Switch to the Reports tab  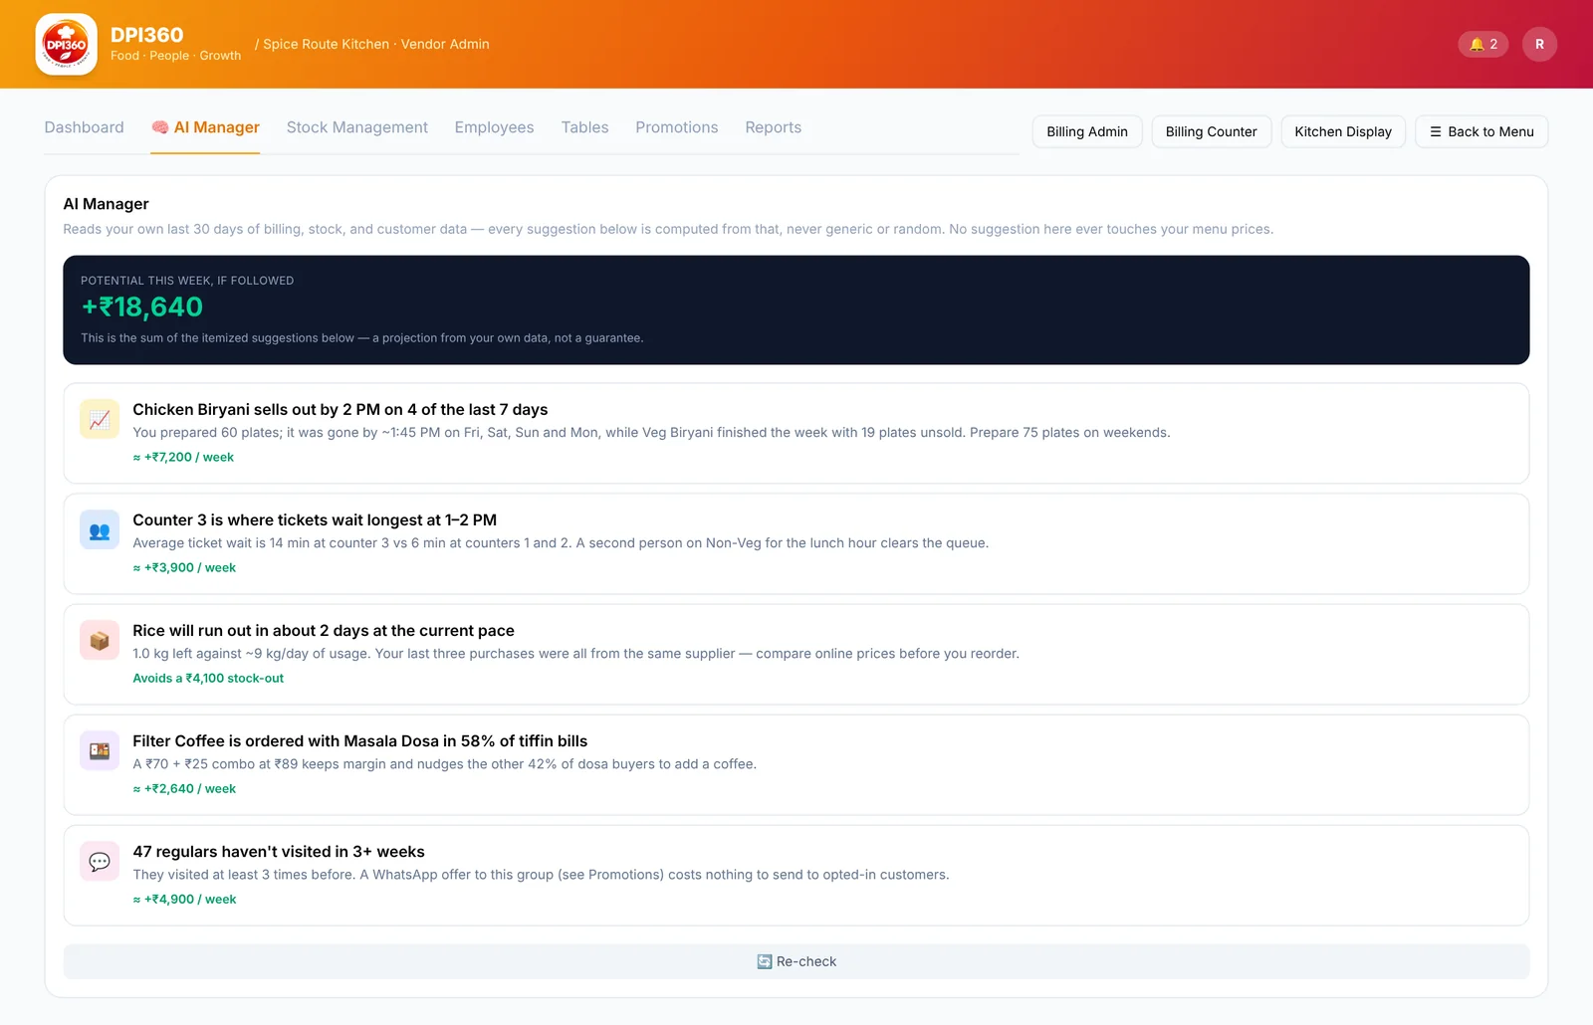pos(774,127)
